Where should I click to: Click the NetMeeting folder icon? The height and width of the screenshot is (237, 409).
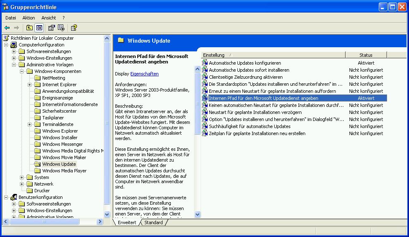click(x=38, y=78)
